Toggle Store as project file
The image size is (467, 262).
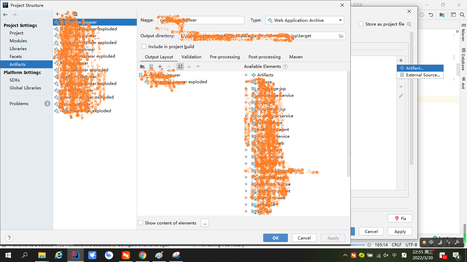coord(361,24)
